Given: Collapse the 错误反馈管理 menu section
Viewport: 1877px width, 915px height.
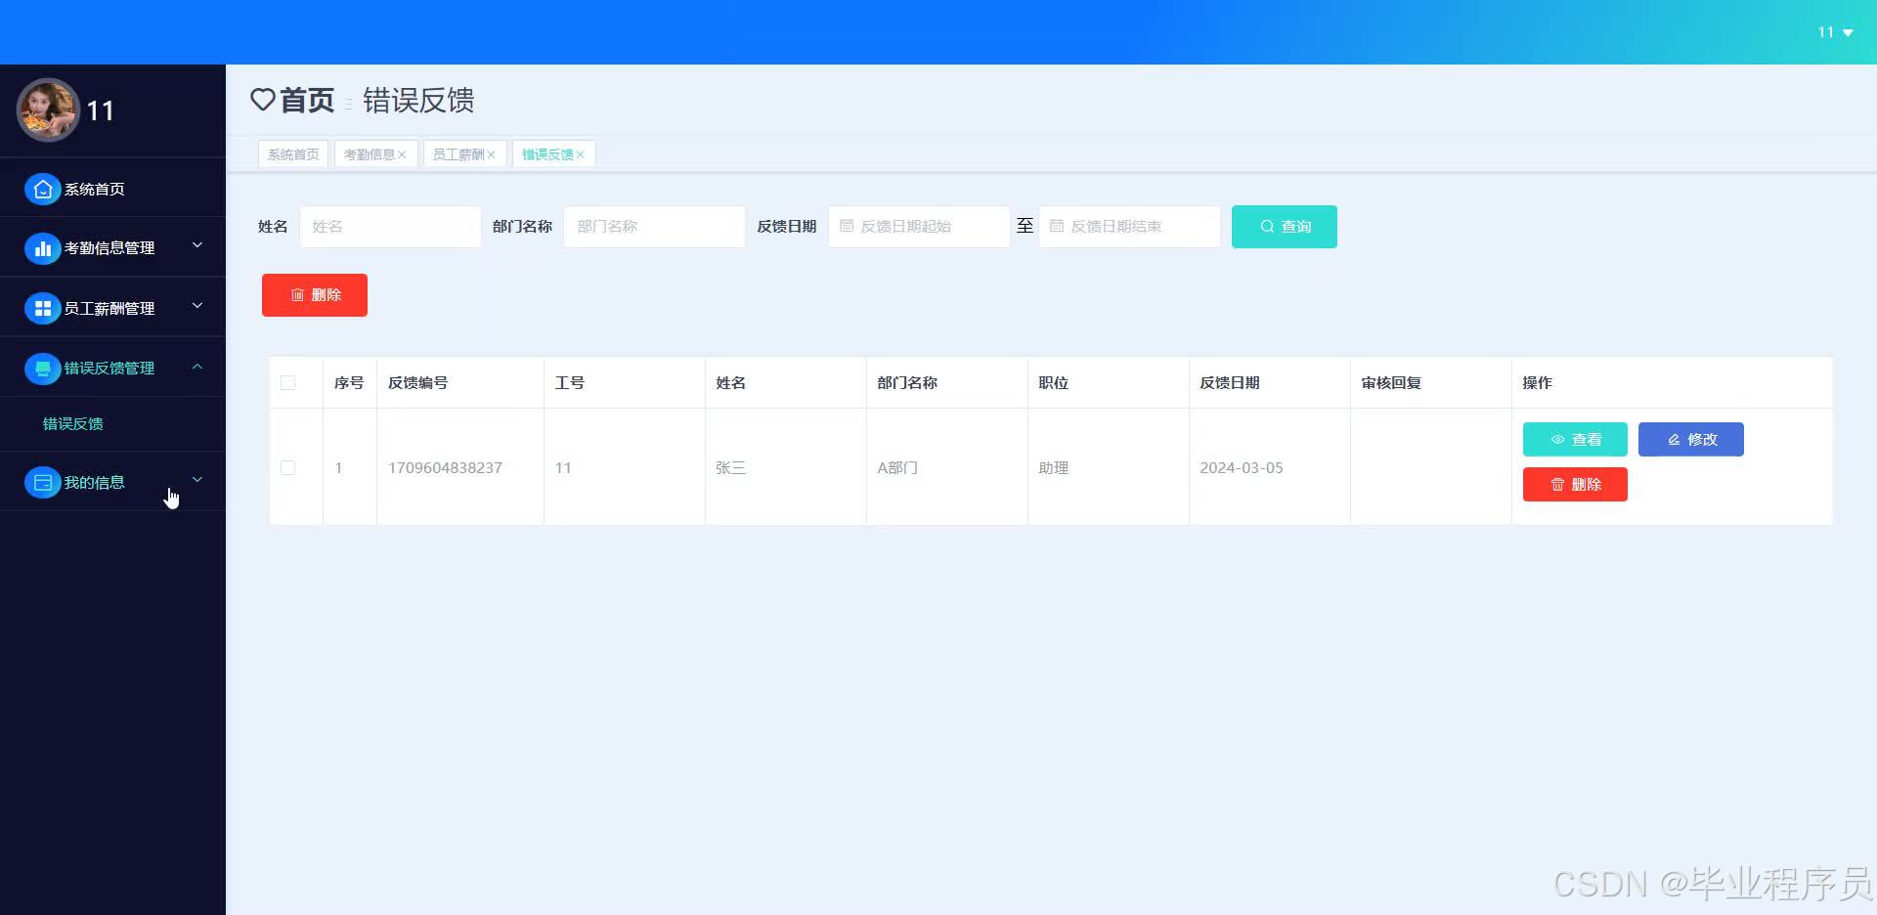Looking at the screenshot, I should [x=197, y=367].
